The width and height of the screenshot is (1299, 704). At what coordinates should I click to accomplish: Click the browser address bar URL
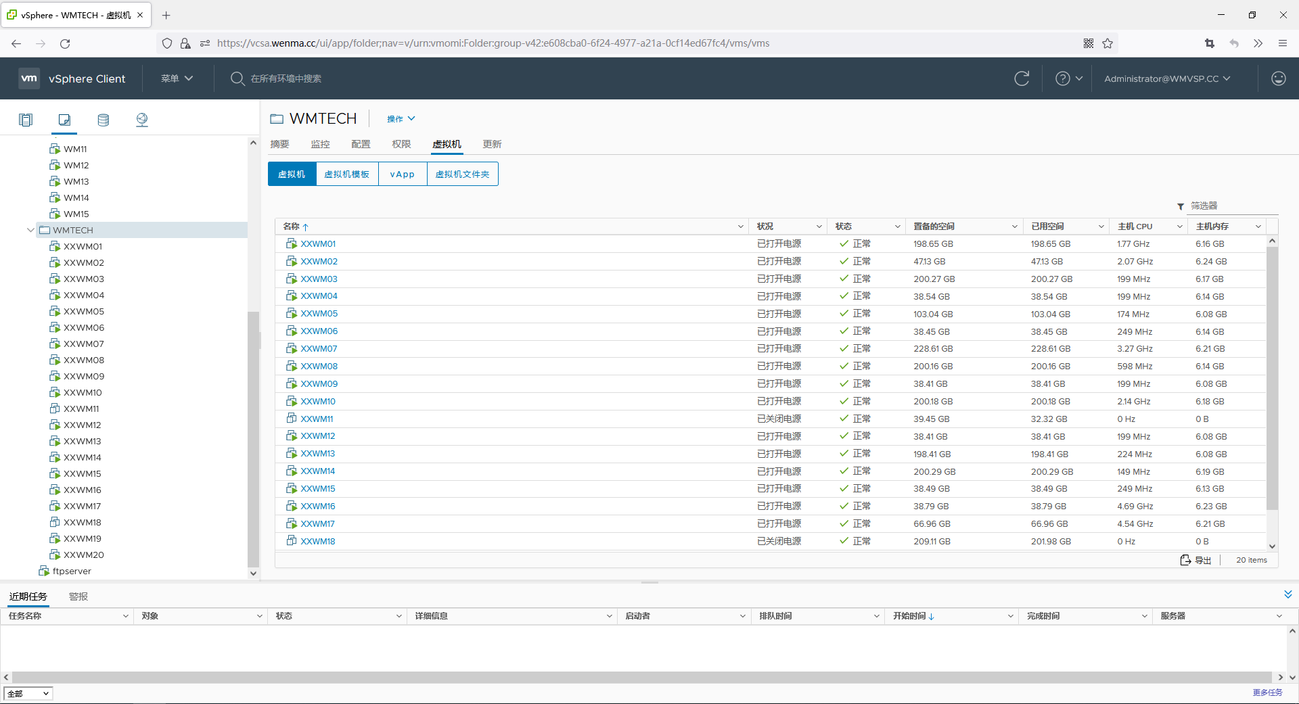click(x=493, y=43)
